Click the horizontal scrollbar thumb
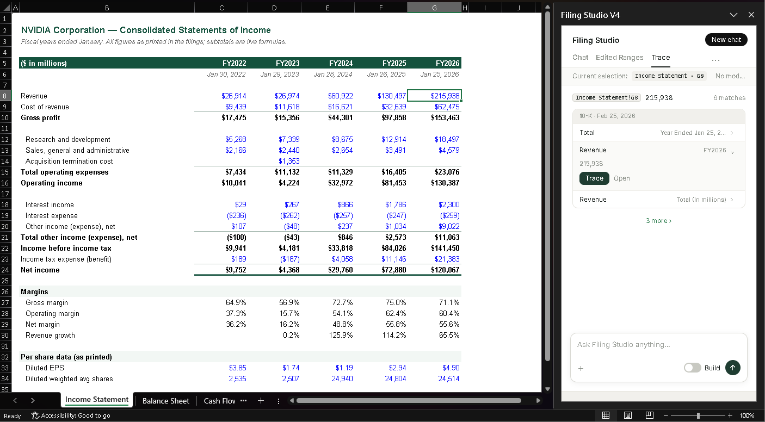Image resolution: width=765 pixels, height=422 pixels. [x=409, y=401]
